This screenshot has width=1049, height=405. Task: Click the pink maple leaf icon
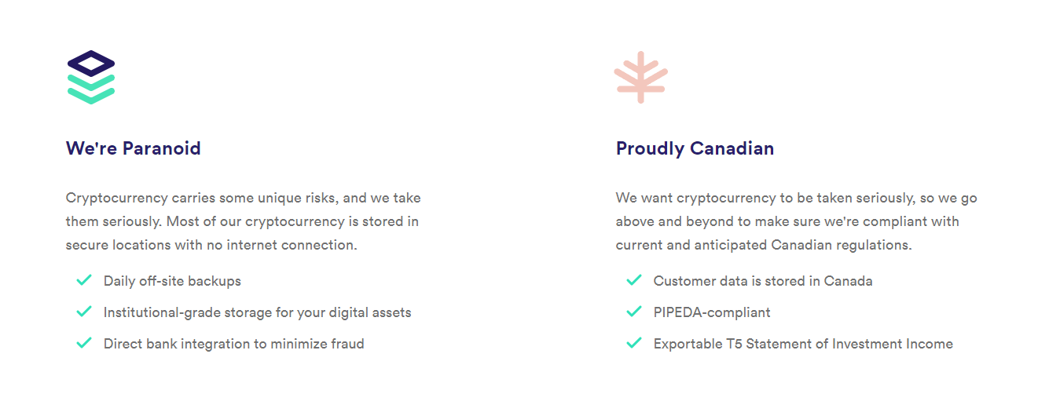pyautogui.click(x=641, y=77)
